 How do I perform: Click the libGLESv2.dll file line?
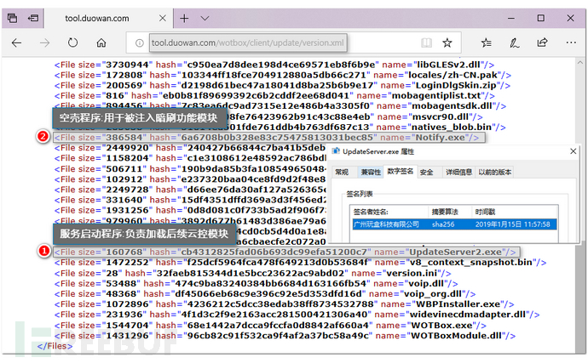point(274,65)
